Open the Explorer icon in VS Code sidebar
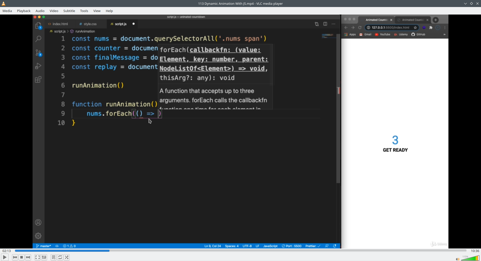Image resolution: width=481 pixels, height=261 pixels. (x=38, y=26)
